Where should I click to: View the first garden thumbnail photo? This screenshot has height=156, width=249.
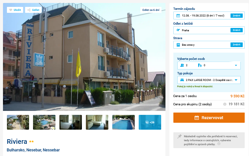(18, 122)
